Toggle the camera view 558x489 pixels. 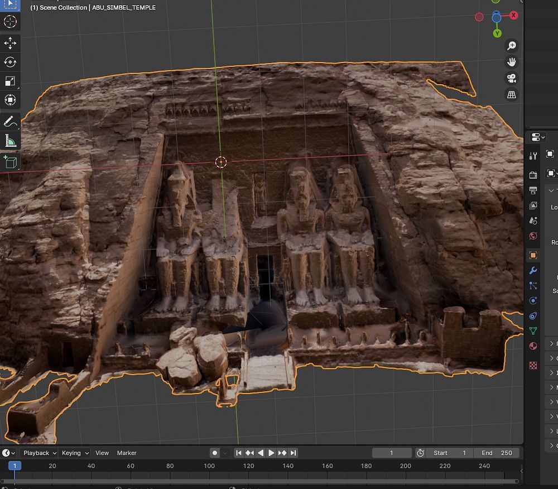click(x=511, y=78)
